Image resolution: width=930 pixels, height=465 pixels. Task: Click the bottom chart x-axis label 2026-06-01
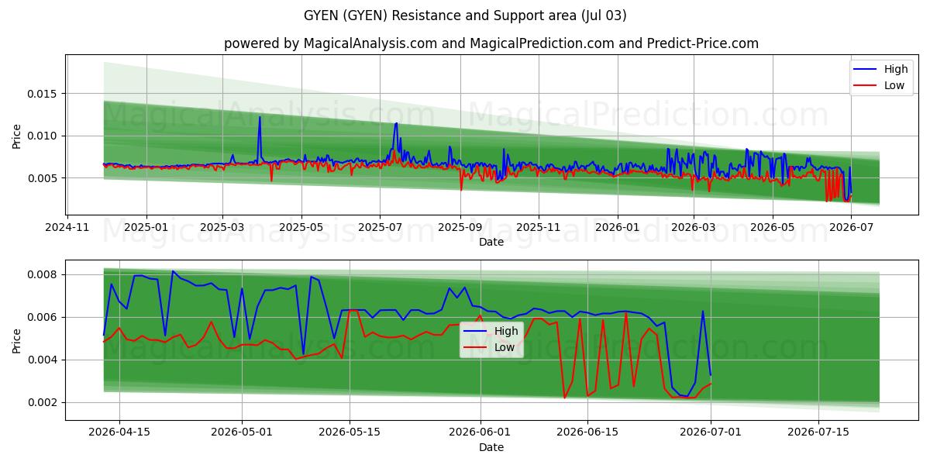coord(481,432)
